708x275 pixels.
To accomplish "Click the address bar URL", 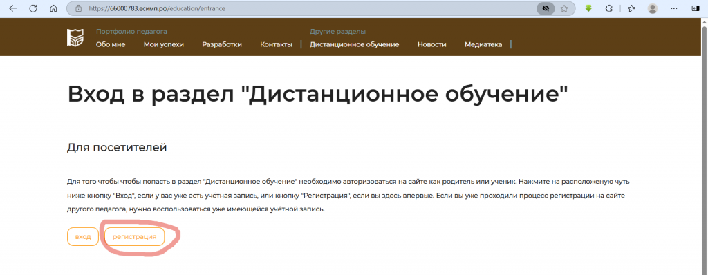I will [157, 8].
